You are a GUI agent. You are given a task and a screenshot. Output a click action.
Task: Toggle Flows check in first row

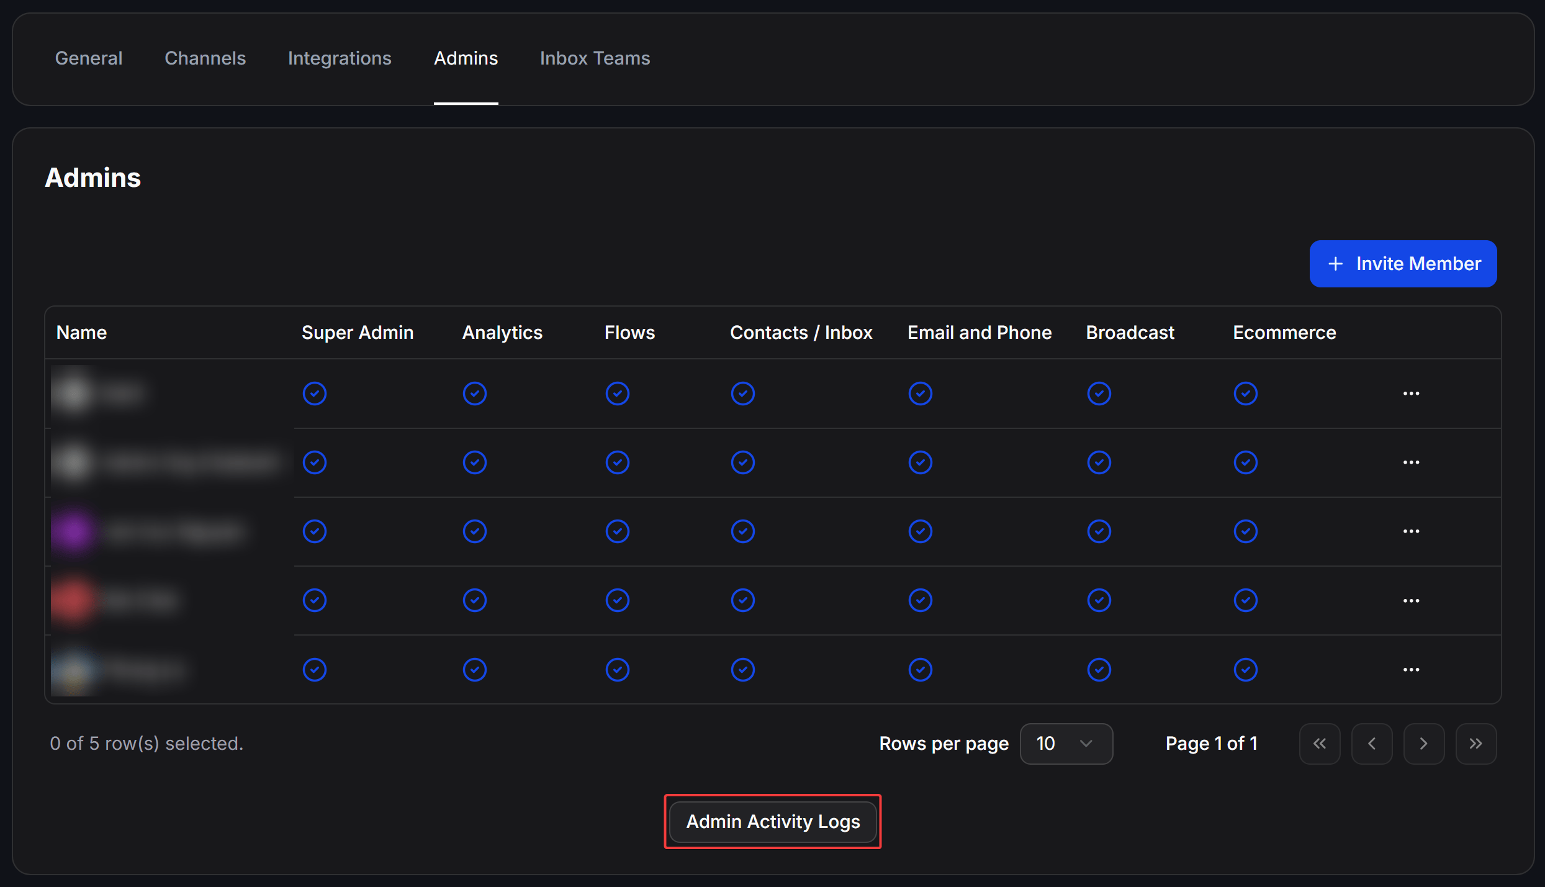618,394
